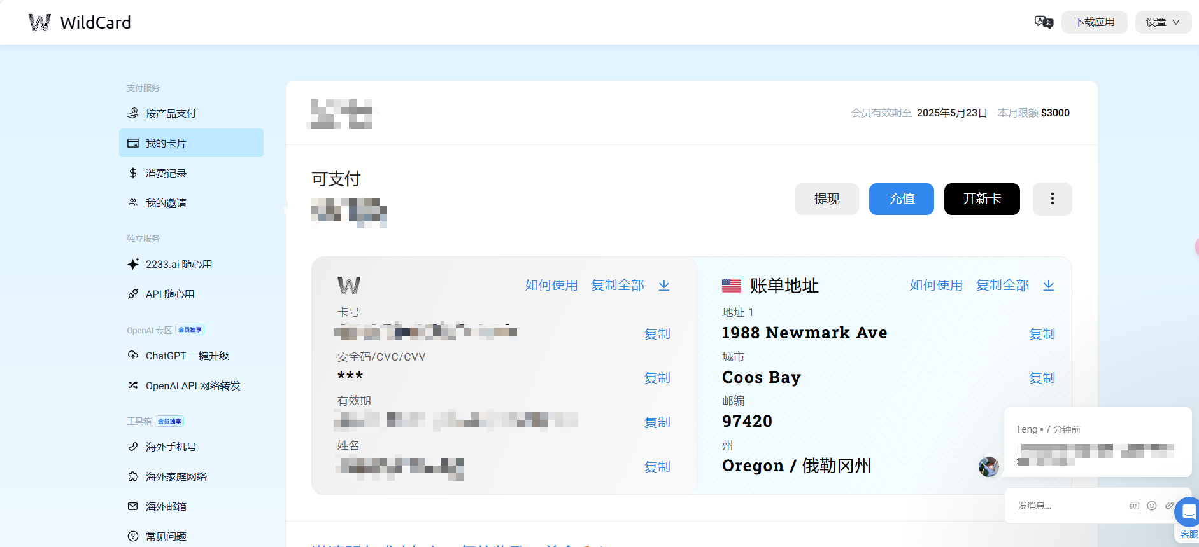The image size is (1199, 547).
Task: Open 2233.ai 随心用 service
Action: click(x=191, y=264)
